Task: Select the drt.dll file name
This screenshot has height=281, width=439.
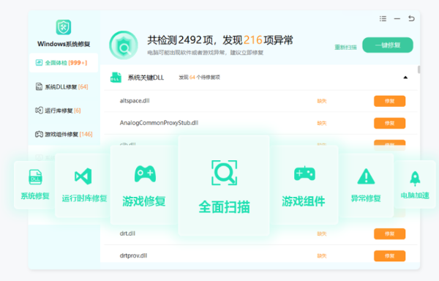Action: [127, 233]
